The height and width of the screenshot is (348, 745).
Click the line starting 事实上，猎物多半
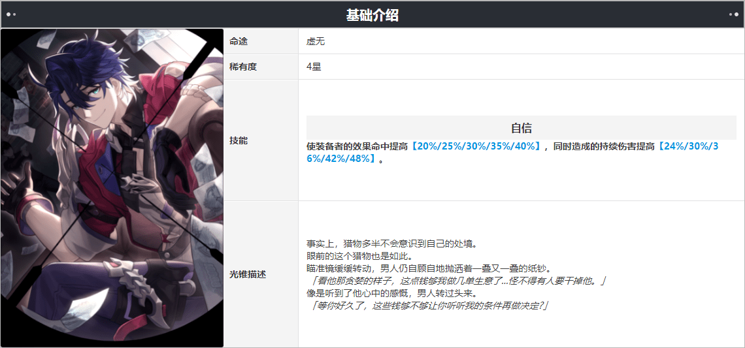[391, 244]
